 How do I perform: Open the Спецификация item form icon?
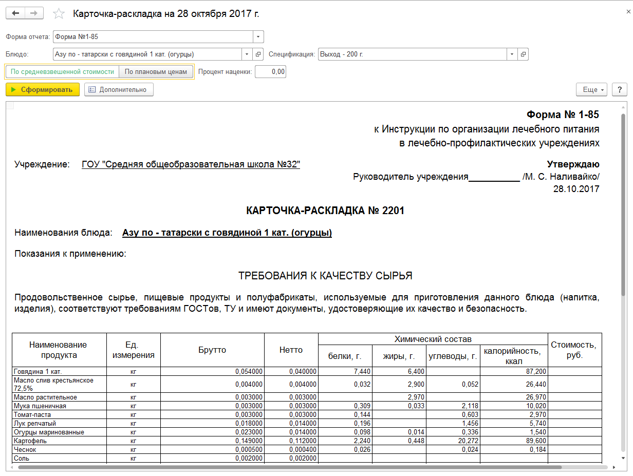(x=523, y=54)
